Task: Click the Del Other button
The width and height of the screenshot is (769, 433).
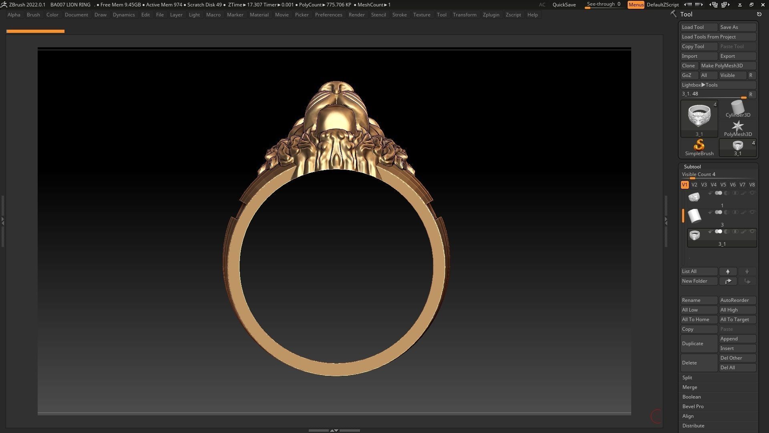Action: coord(737,358)
